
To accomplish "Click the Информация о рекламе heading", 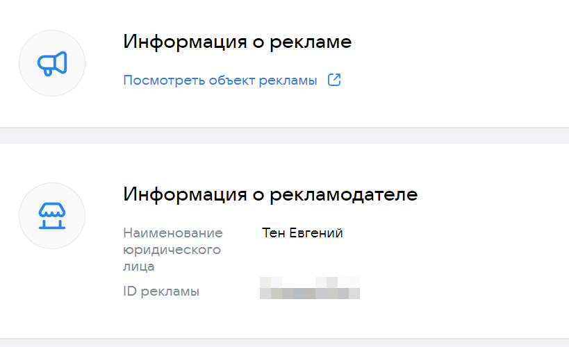I will click(x=238, y=42).
